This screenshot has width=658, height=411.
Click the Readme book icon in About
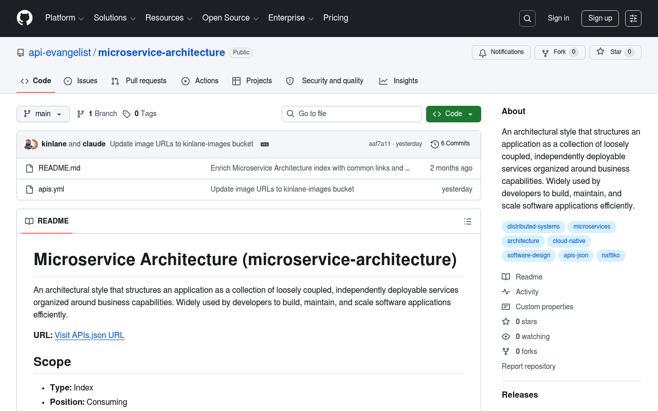point(506,277)
